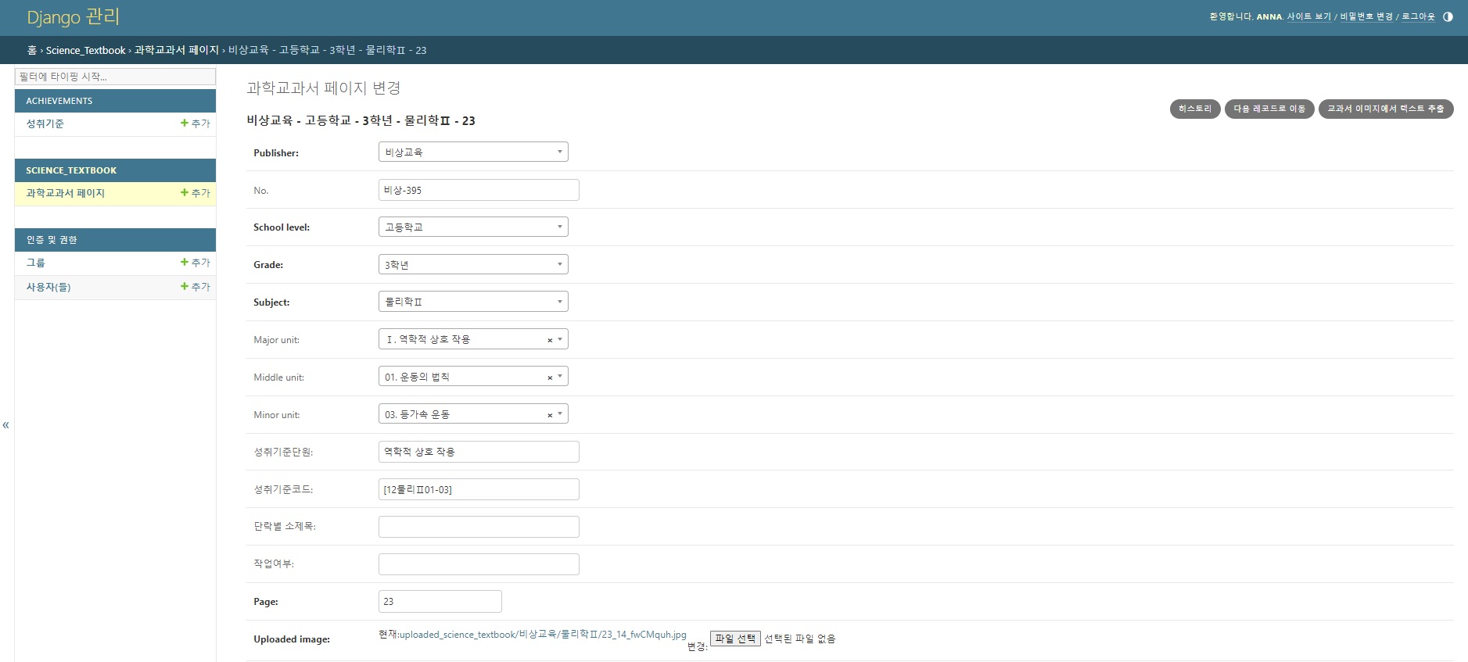Click the plus add icon beside 성취기준
Screen dimensions: 1468x662
(185, 123)
